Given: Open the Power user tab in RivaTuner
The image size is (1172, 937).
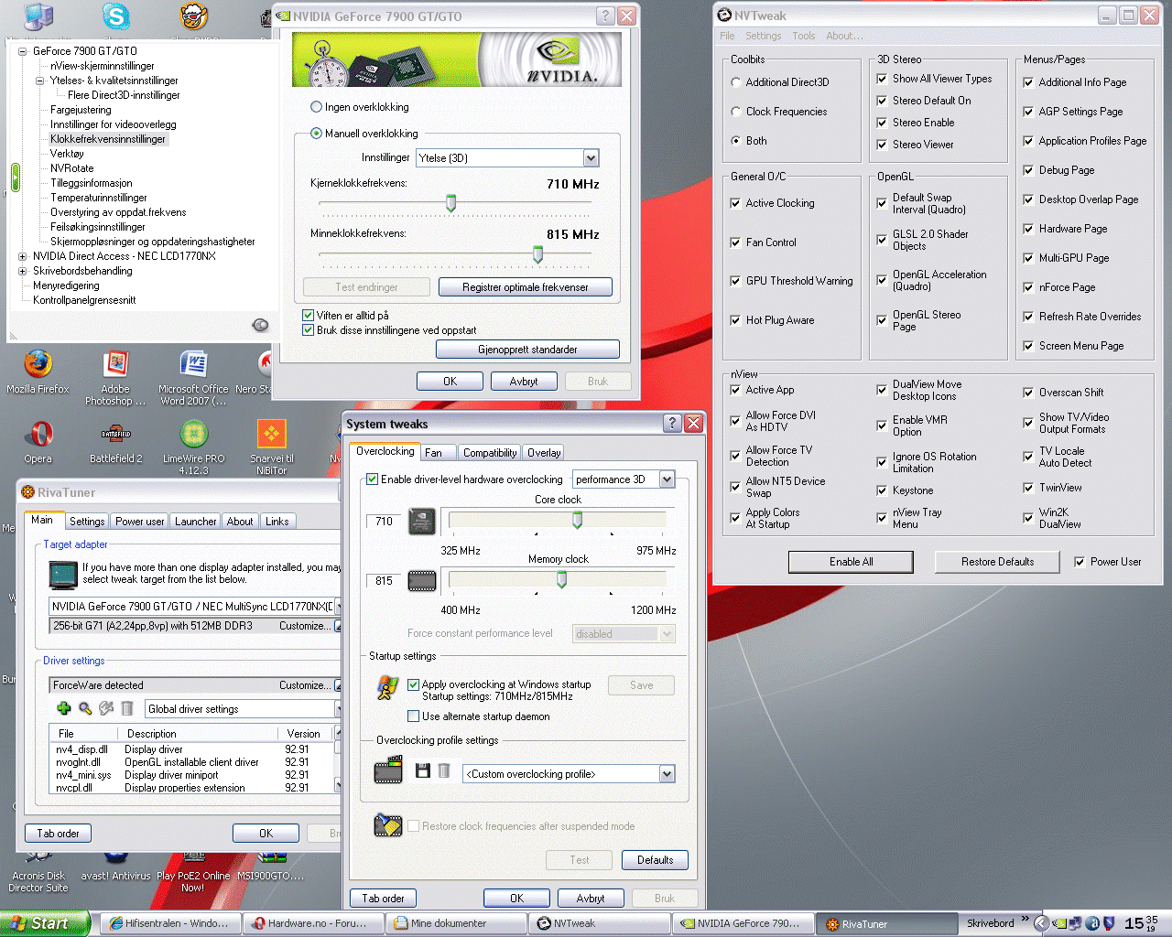Looking at the screenshot, I should [140, 522].
